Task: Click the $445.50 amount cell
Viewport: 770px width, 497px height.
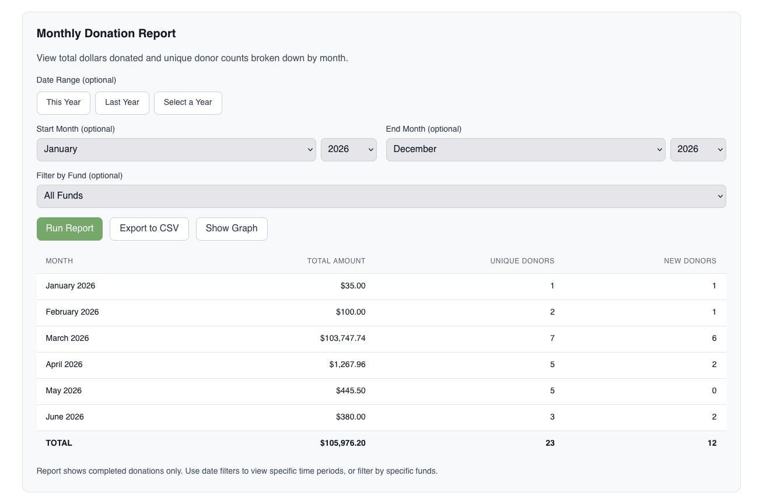Action: [351, 391]
